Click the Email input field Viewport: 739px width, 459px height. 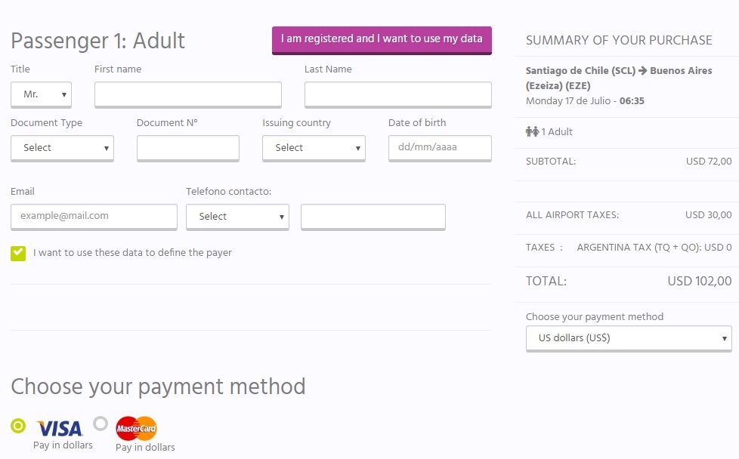[x=94, y=217]
